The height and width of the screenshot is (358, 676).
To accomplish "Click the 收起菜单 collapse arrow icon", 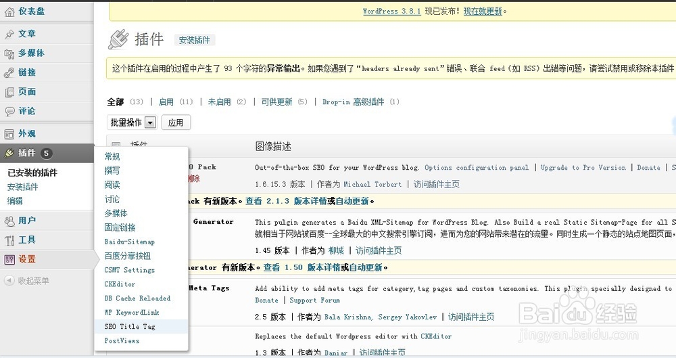I will point(9,281).
